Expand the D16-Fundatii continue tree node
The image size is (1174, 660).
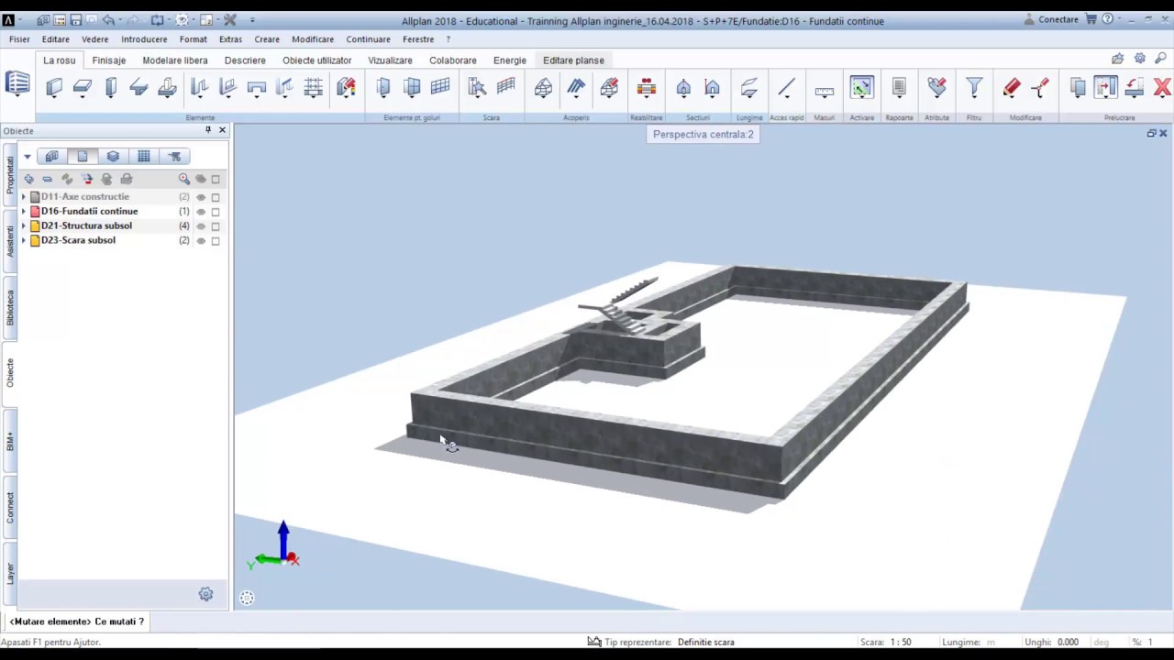click(x=24, y=212)
